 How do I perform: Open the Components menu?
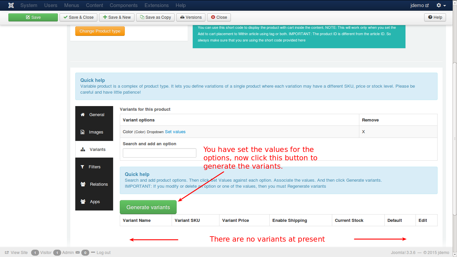pos(123,5)
